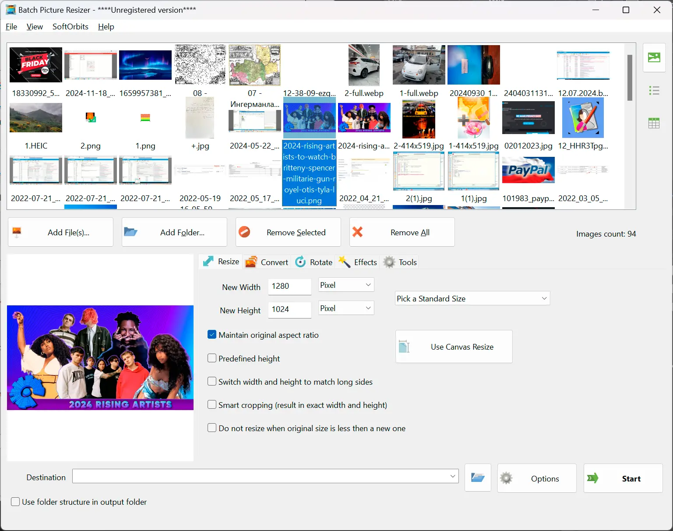
Task: Switch to table view mode in right sidebar
Action: 654,123
